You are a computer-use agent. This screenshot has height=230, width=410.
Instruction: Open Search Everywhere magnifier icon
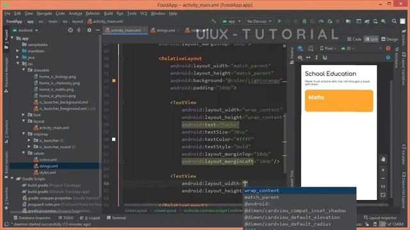point(394,21)
